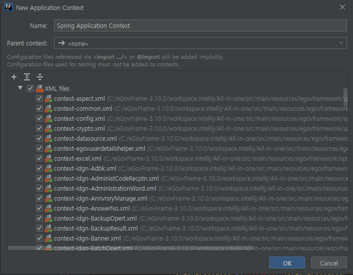Collapse the XML files tree node
The height and width of the screenshot is (275, 353).
(x=20, y=89)
